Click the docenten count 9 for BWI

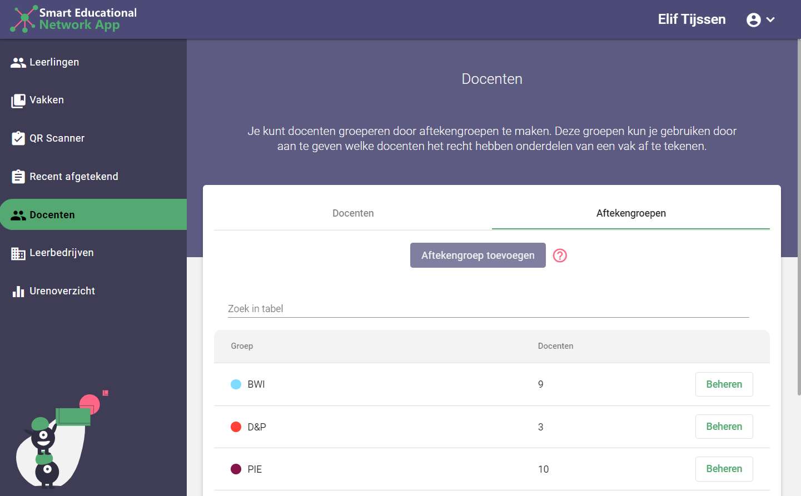(541, 384)
